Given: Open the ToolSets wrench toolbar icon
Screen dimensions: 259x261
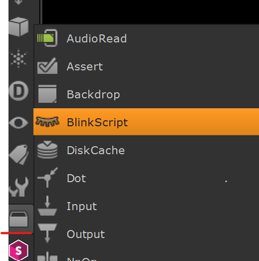Looking at the screenshot, I should click(18, 187).
